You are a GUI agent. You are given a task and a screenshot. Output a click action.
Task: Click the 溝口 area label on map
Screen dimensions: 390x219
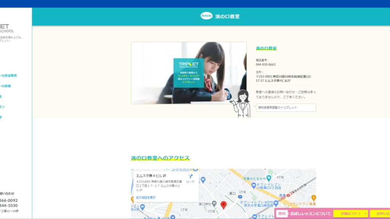point(232,194)
